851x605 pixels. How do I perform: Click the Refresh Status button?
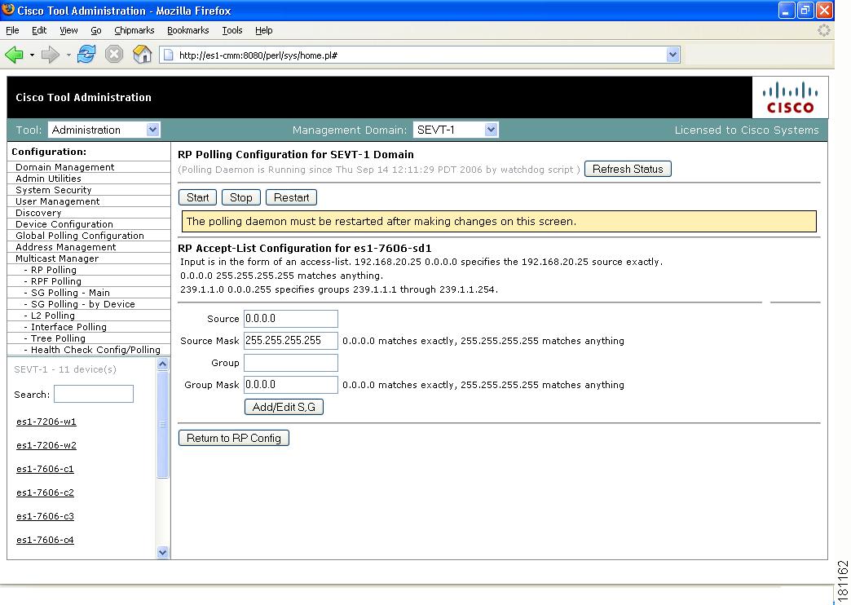(x=628, y=169)
